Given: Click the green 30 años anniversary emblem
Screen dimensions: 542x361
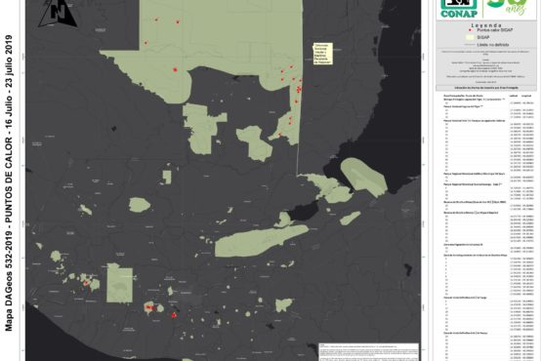Looking at the screenshot, I should 507,8.
